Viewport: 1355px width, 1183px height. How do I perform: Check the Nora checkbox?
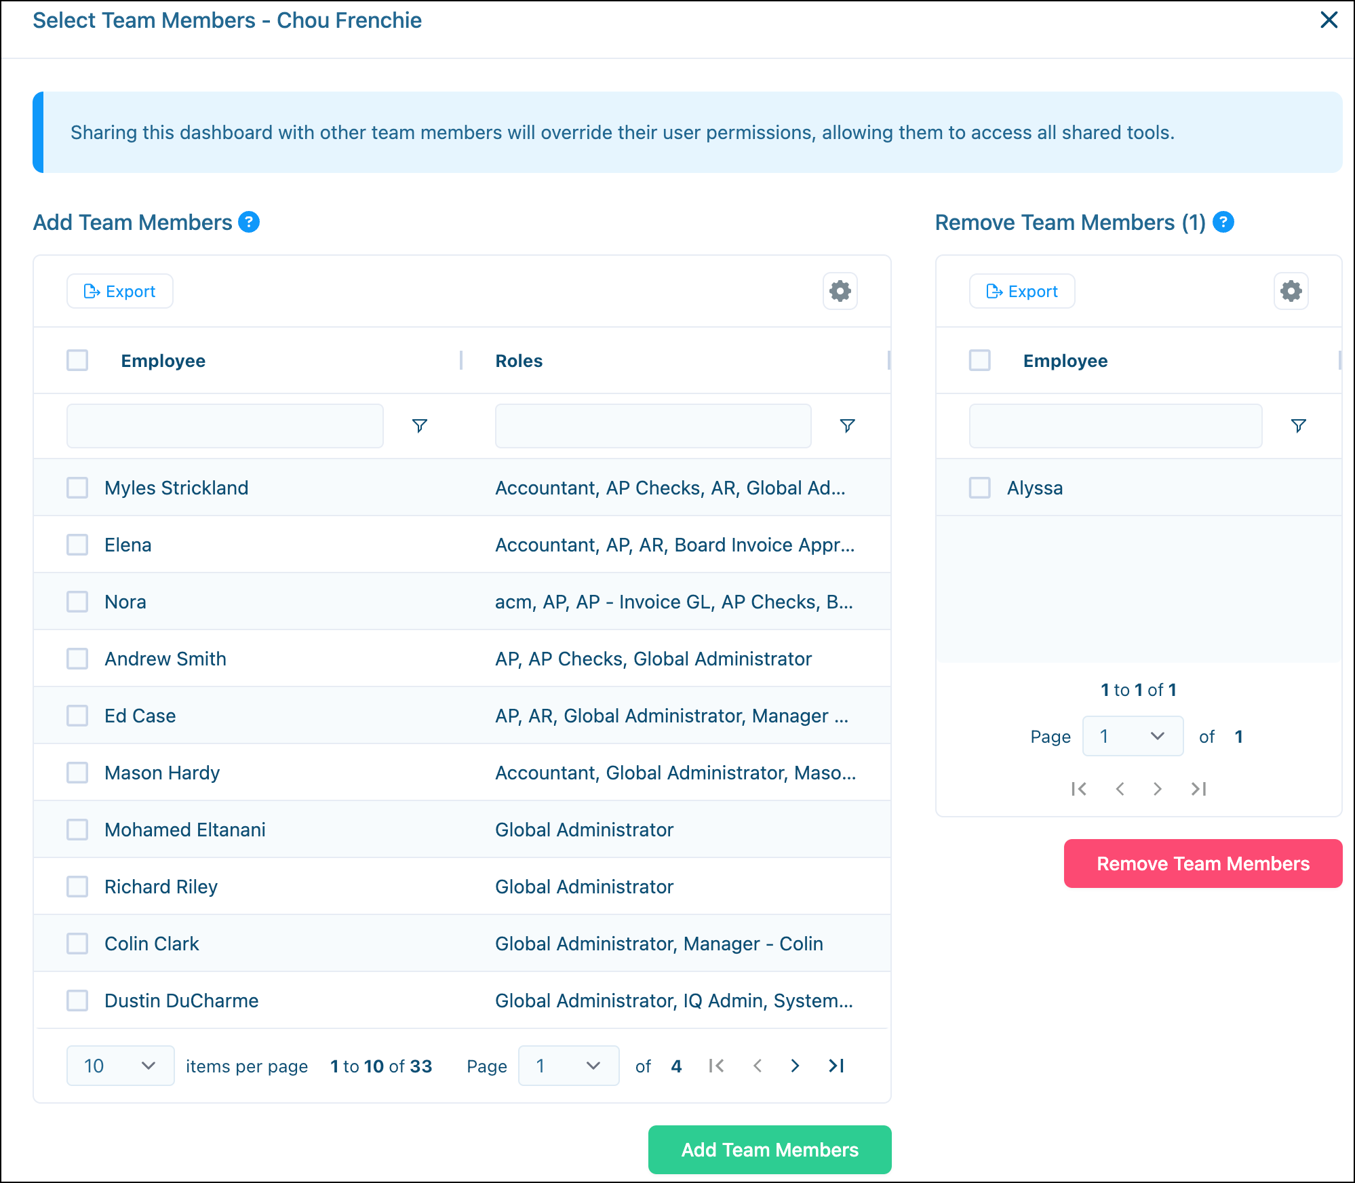(x=77, y=601)
